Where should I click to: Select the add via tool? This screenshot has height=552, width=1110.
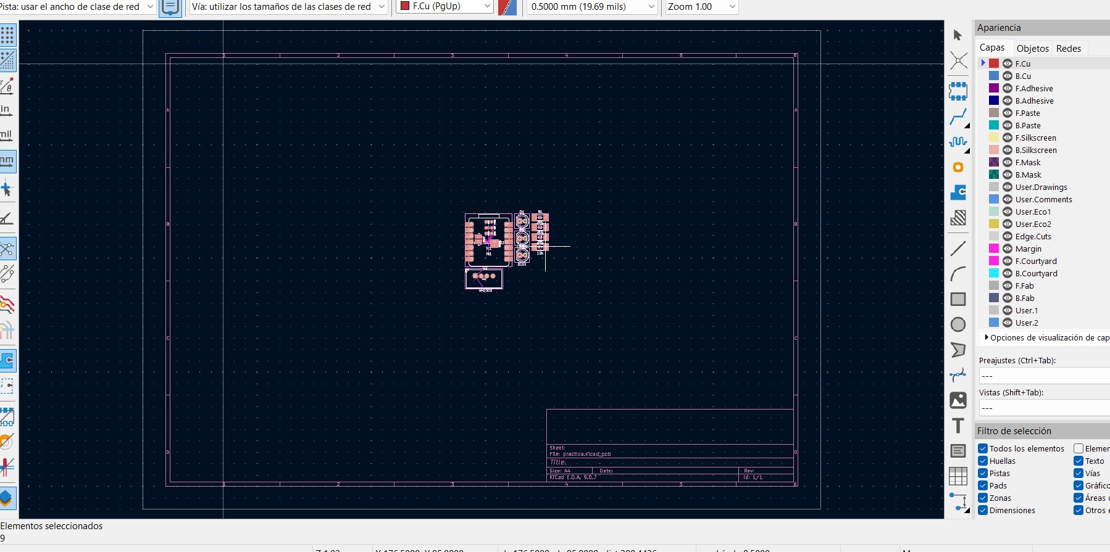pos(958,167)
